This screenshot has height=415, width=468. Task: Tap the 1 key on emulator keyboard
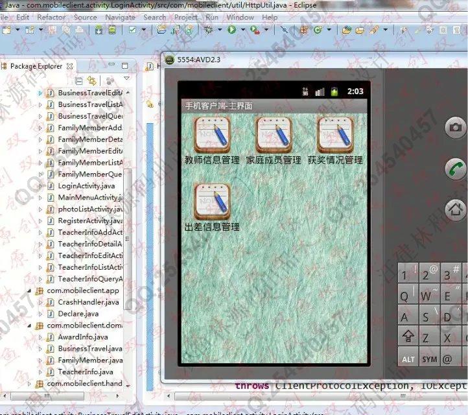(408, 274)
